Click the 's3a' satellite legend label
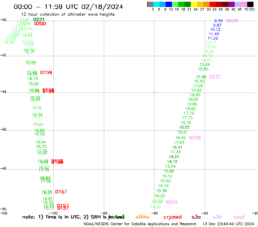Screen dimensions: 258x227 point(196,217)
